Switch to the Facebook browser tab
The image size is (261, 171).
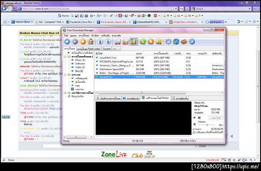[80, 22]
